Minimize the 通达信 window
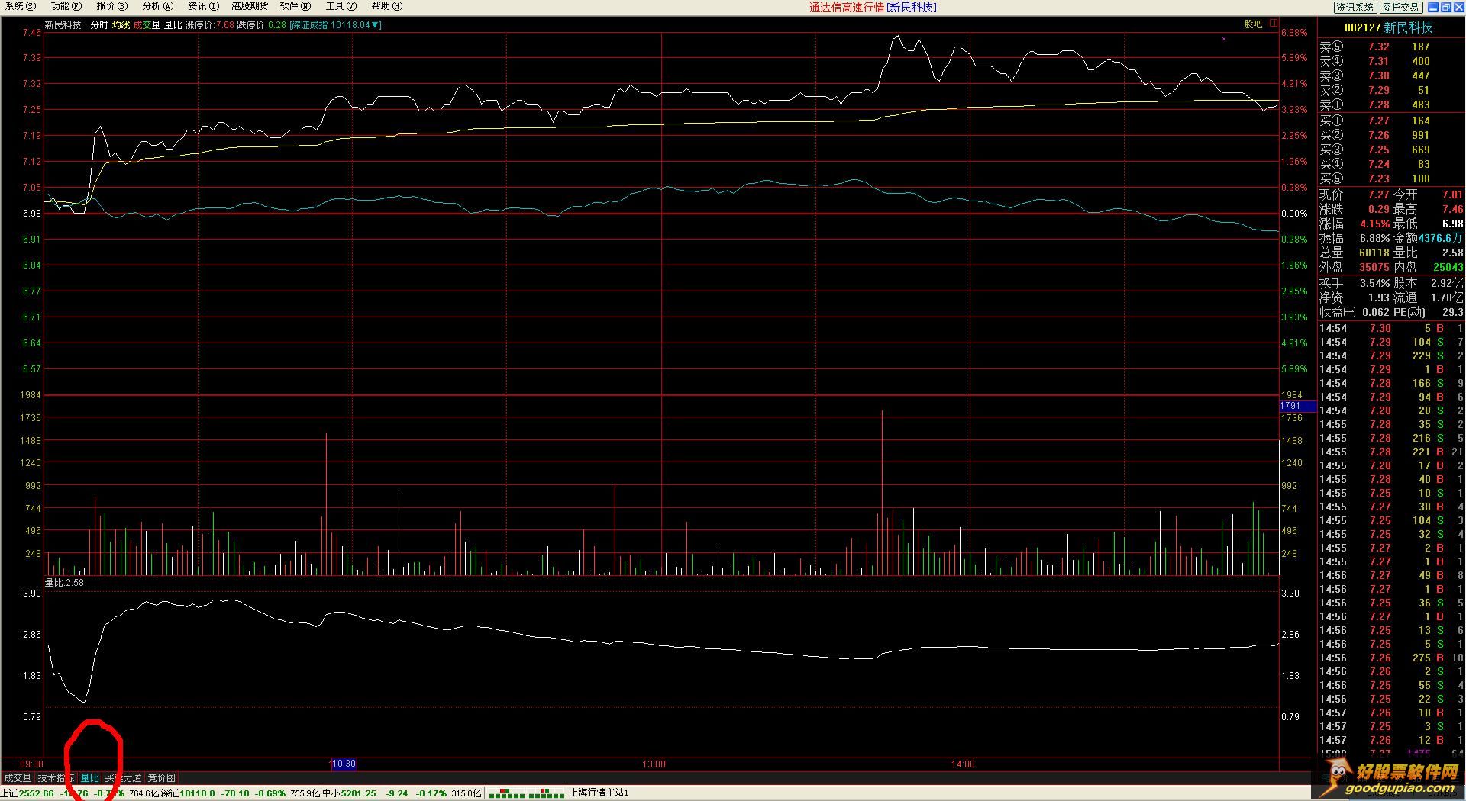The width and height of the screenshot is (1466, 801). [1432, 7]
